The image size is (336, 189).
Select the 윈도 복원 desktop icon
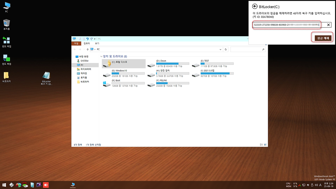[x=7, y=60]
